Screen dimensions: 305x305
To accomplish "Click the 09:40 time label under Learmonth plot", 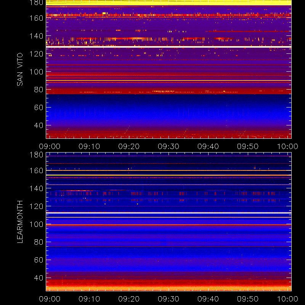I will [x=208, y=299].
